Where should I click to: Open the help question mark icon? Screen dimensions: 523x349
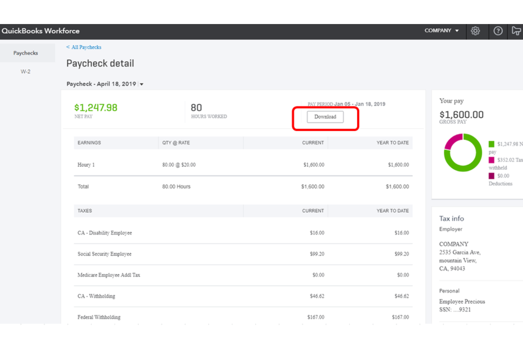498,31
